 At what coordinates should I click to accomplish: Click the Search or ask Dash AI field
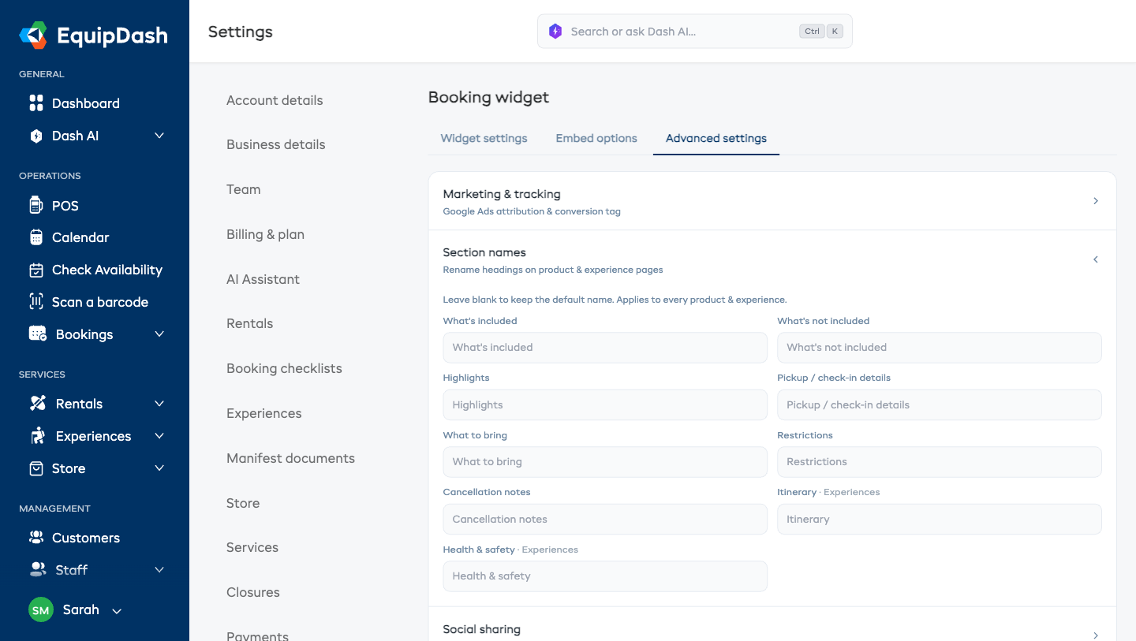click(x=695, y=32)
